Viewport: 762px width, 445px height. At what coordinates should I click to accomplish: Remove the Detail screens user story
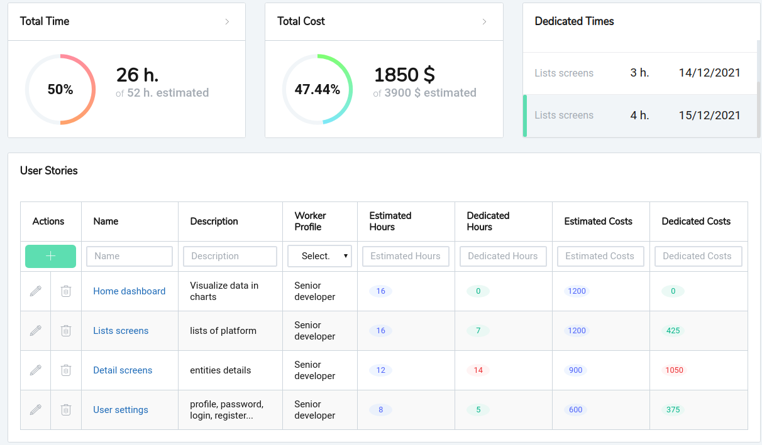click(x=66, y=370)
